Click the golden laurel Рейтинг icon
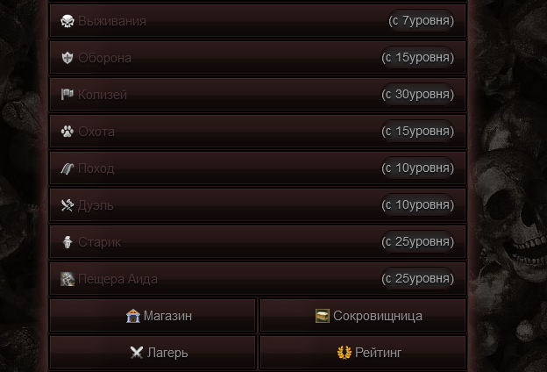The height and width of the screenshot is (372, 547). [x=345, y=353]
